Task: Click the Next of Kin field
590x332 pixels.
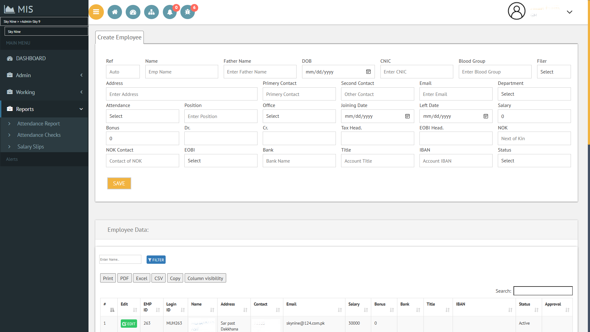Action: point(534,138)
